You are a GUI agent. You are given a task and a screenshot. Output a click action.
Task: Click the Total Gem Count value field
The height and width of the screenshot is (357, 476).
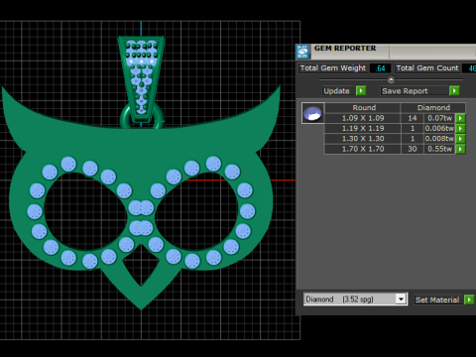coord(470,68)
